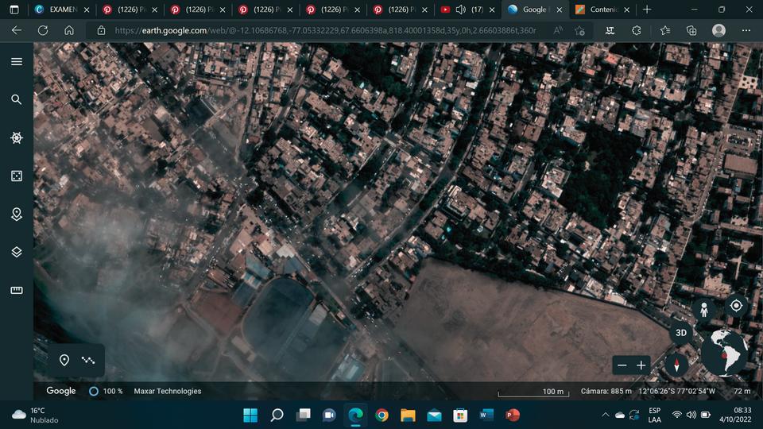Add this page to favorites

579,31
